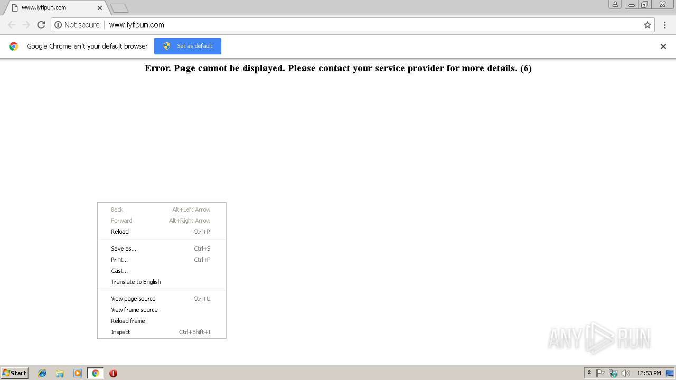
Task: Select Reload frame menu item
Action: point(162,321)
